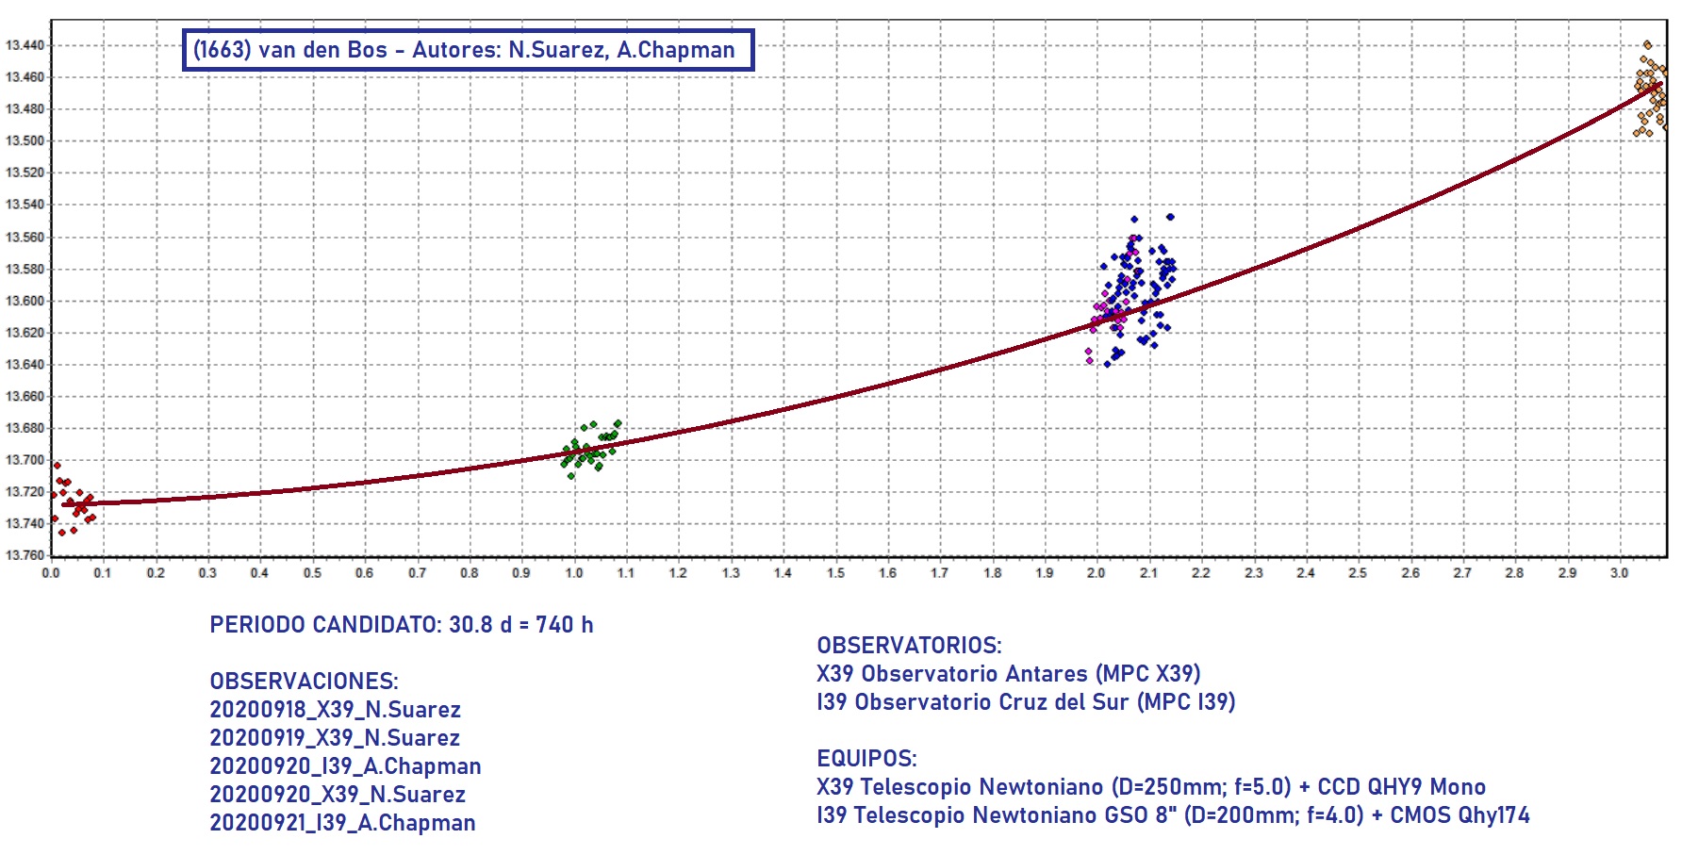Select "I39 Observatorio Cruz del Sur" line
1682x855 pixels.
[1025, 702]
